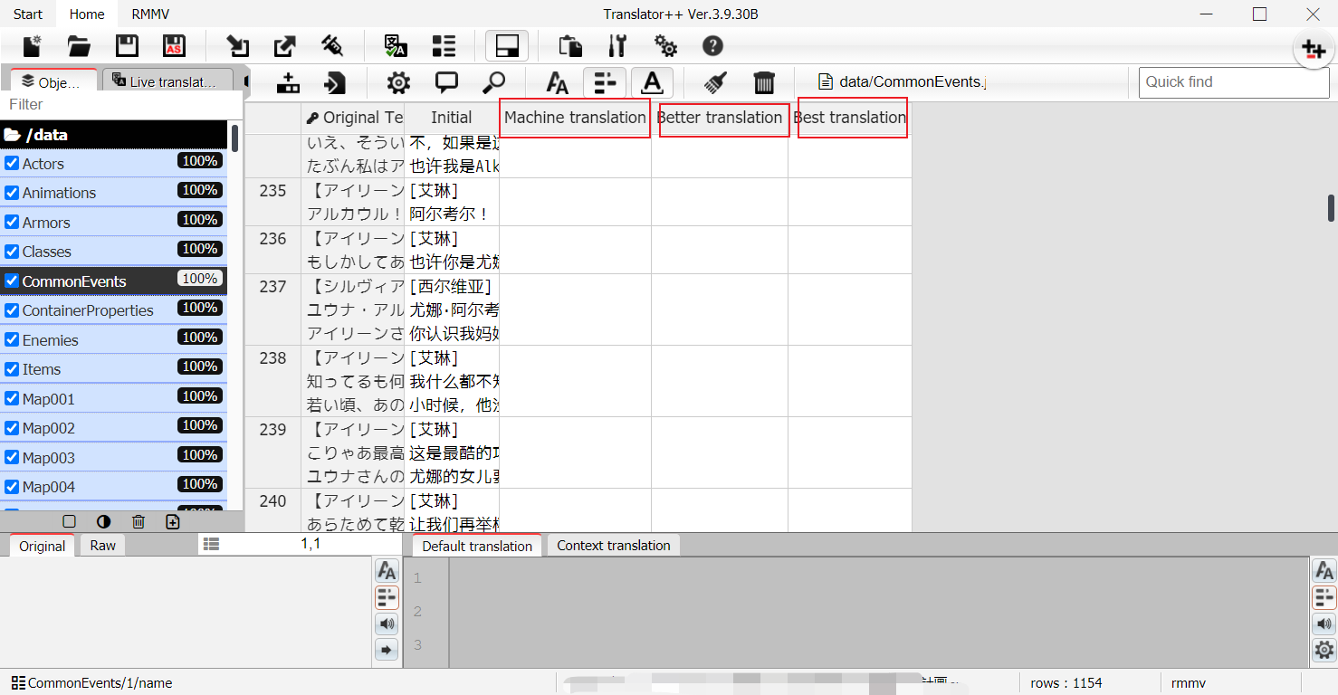Save the project using Save As

[173, 45]
